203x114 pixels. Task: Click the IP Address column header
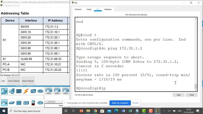55,21
